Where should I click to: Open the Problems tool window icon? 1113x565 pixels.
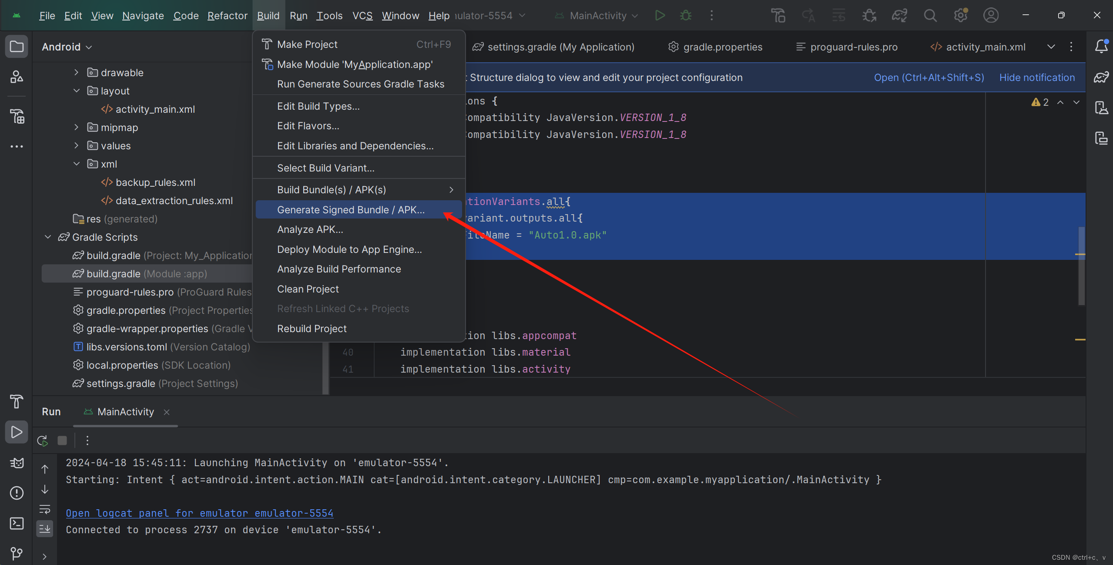pyautogui.click(x=17, y=493)
